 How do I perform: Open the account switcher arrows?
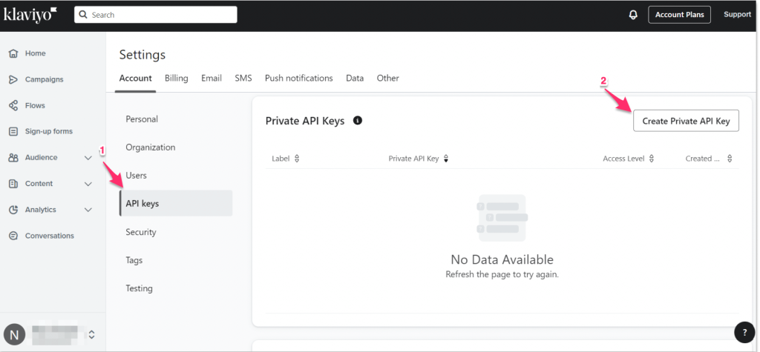(x=91, y=334)
